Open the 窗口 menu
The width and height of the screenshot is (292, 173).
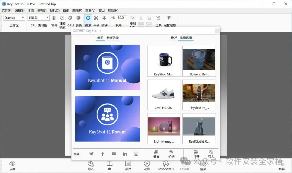coord(101,11)
